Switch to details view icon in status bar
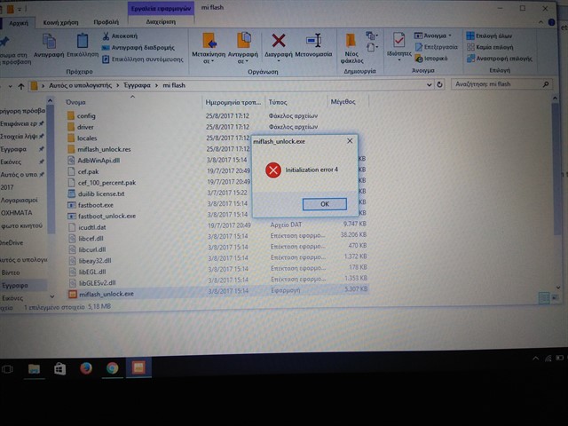This screenshot has height=426, width=568. point(544,298)
